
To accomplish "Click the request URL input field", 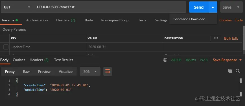I will pos(110,7).
